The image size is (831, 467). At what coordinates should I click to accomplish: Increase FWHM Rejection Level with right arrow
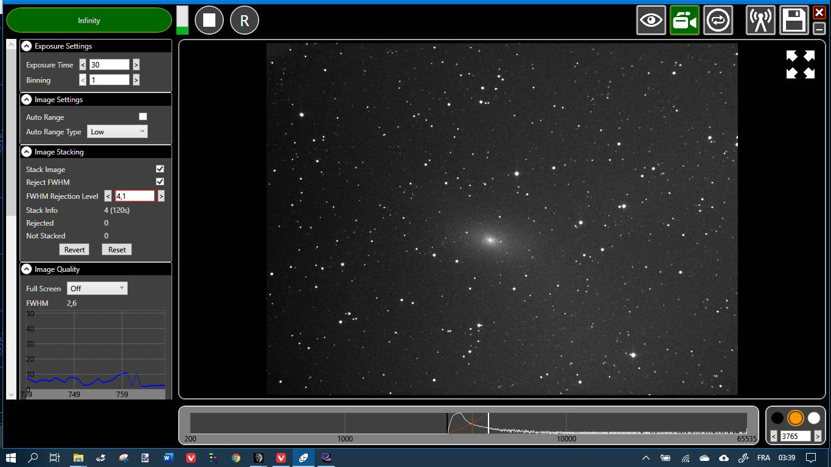[x=161, y=196]
